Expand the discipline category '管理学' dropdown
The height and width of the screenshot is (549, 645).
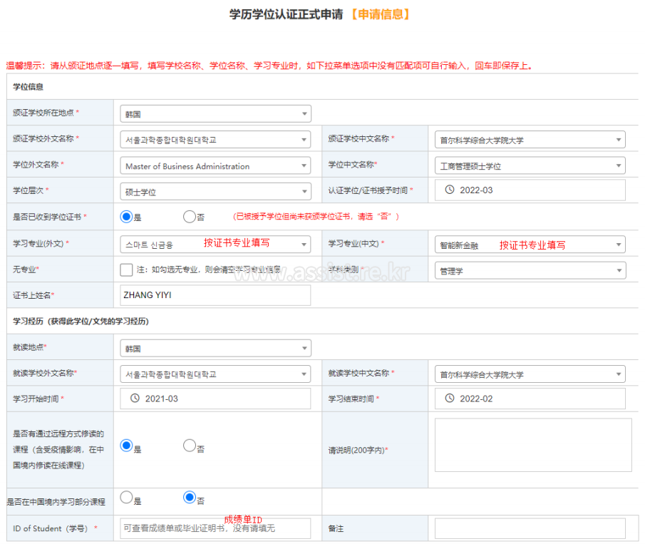(x=530, y=270)
